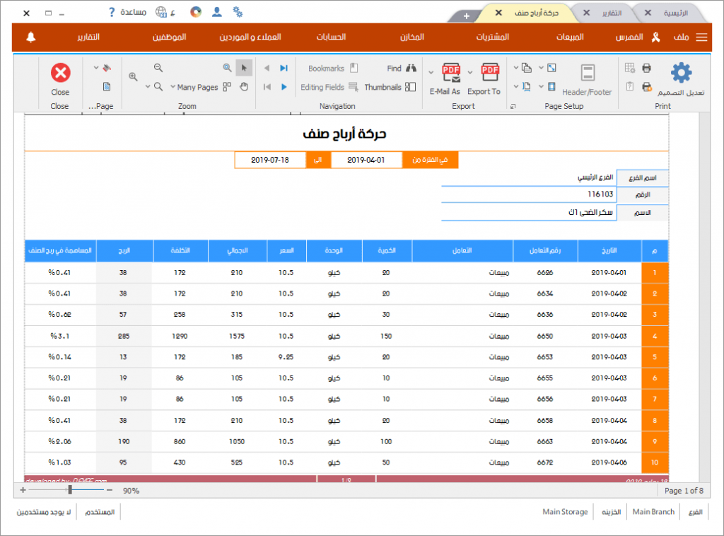
Task: Select the hand pan tool
Action: coord(244,87)
